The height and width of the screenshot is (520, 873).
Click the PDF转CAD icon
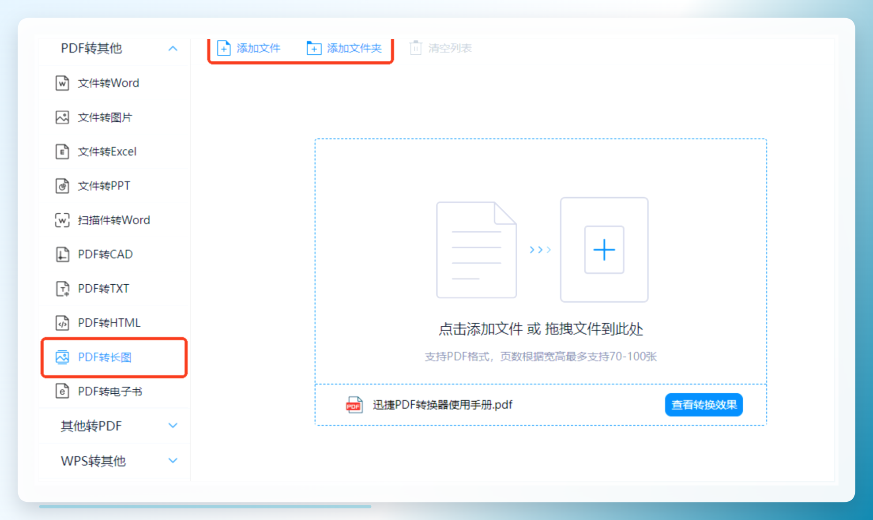click(x=62, y=254)
